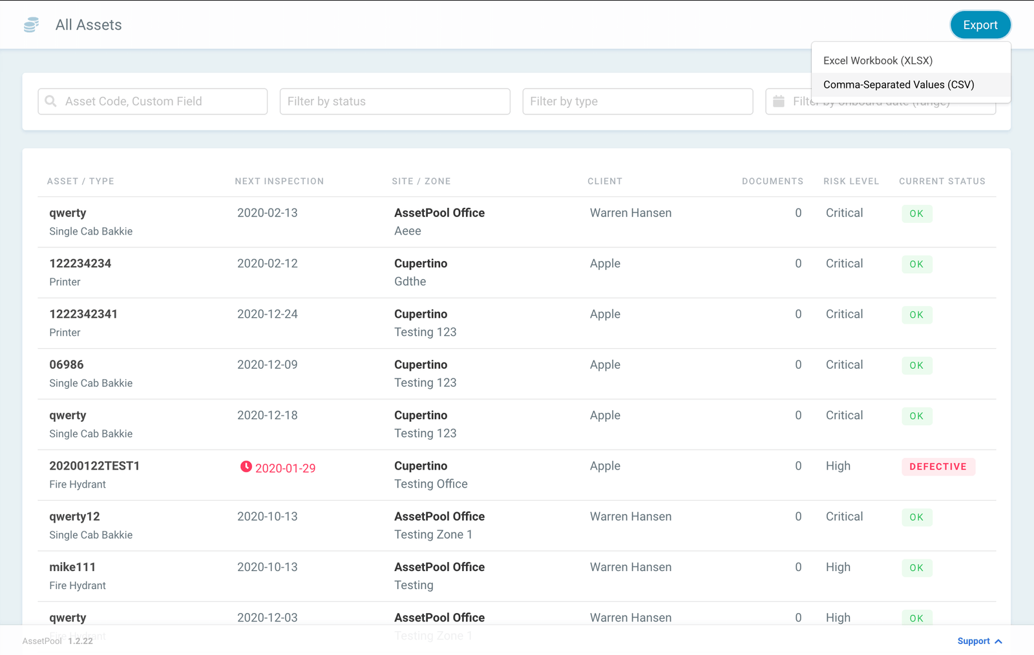This screenshot has width=1034, height=655.
Task: Click zone Aeee under AssetPool Office
Action: (x=408, y=231)
